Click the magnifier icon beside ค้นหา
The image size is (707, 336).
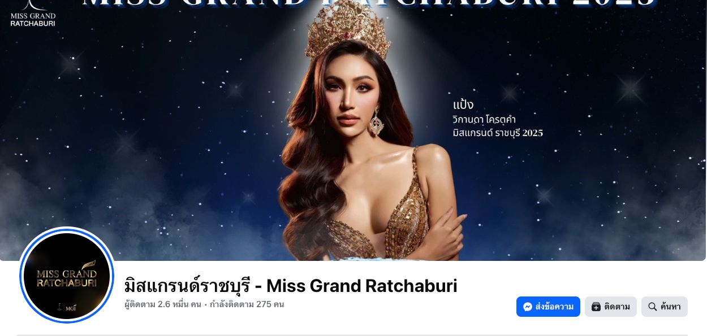[653, 307]
